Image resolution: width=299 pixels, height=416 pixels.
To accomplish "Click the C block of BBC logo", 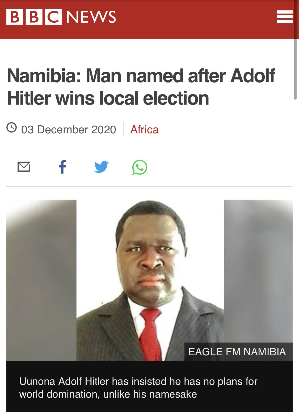I will tap(53, 17).
